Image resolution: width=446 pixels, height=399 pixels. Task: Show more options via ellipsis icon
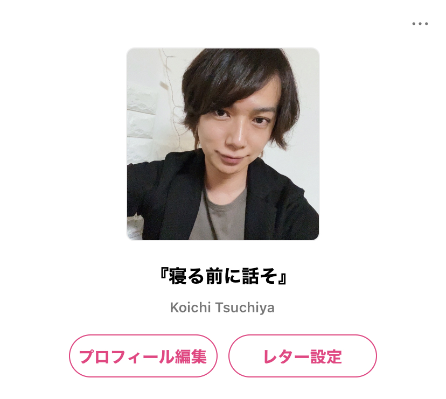420,24
